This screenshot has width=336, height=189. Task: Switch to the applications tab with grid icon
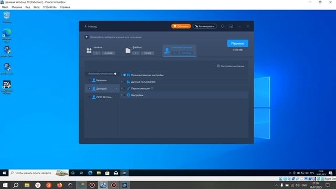[101, 50]
